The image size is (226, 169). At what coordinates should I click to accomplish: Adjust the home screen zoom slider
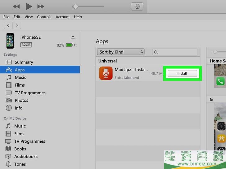[x=215, y=52]
